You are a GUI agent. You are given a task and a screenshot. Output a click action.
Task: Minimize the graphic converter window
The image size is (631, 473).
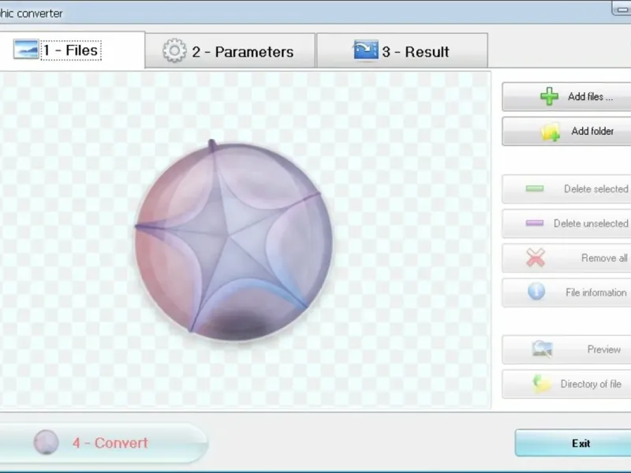622,8
